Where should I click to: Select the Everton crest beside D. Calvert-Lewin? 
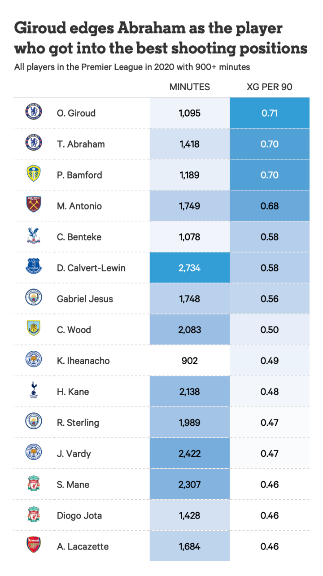pyautogui.click(x=34, y=266)
